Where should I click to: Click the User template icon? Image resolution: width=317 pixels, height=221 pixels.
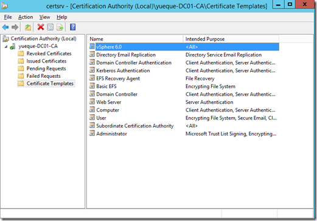[92, 117]
